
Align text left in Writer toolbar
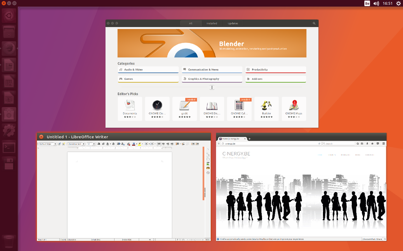tap(159, 144)
